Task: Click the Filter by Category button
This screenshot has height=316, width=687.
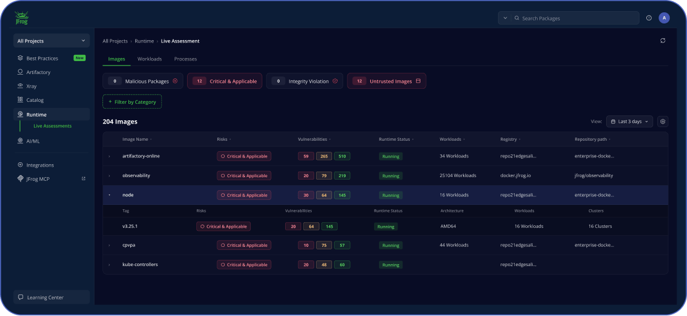Action: coord(132,102)
